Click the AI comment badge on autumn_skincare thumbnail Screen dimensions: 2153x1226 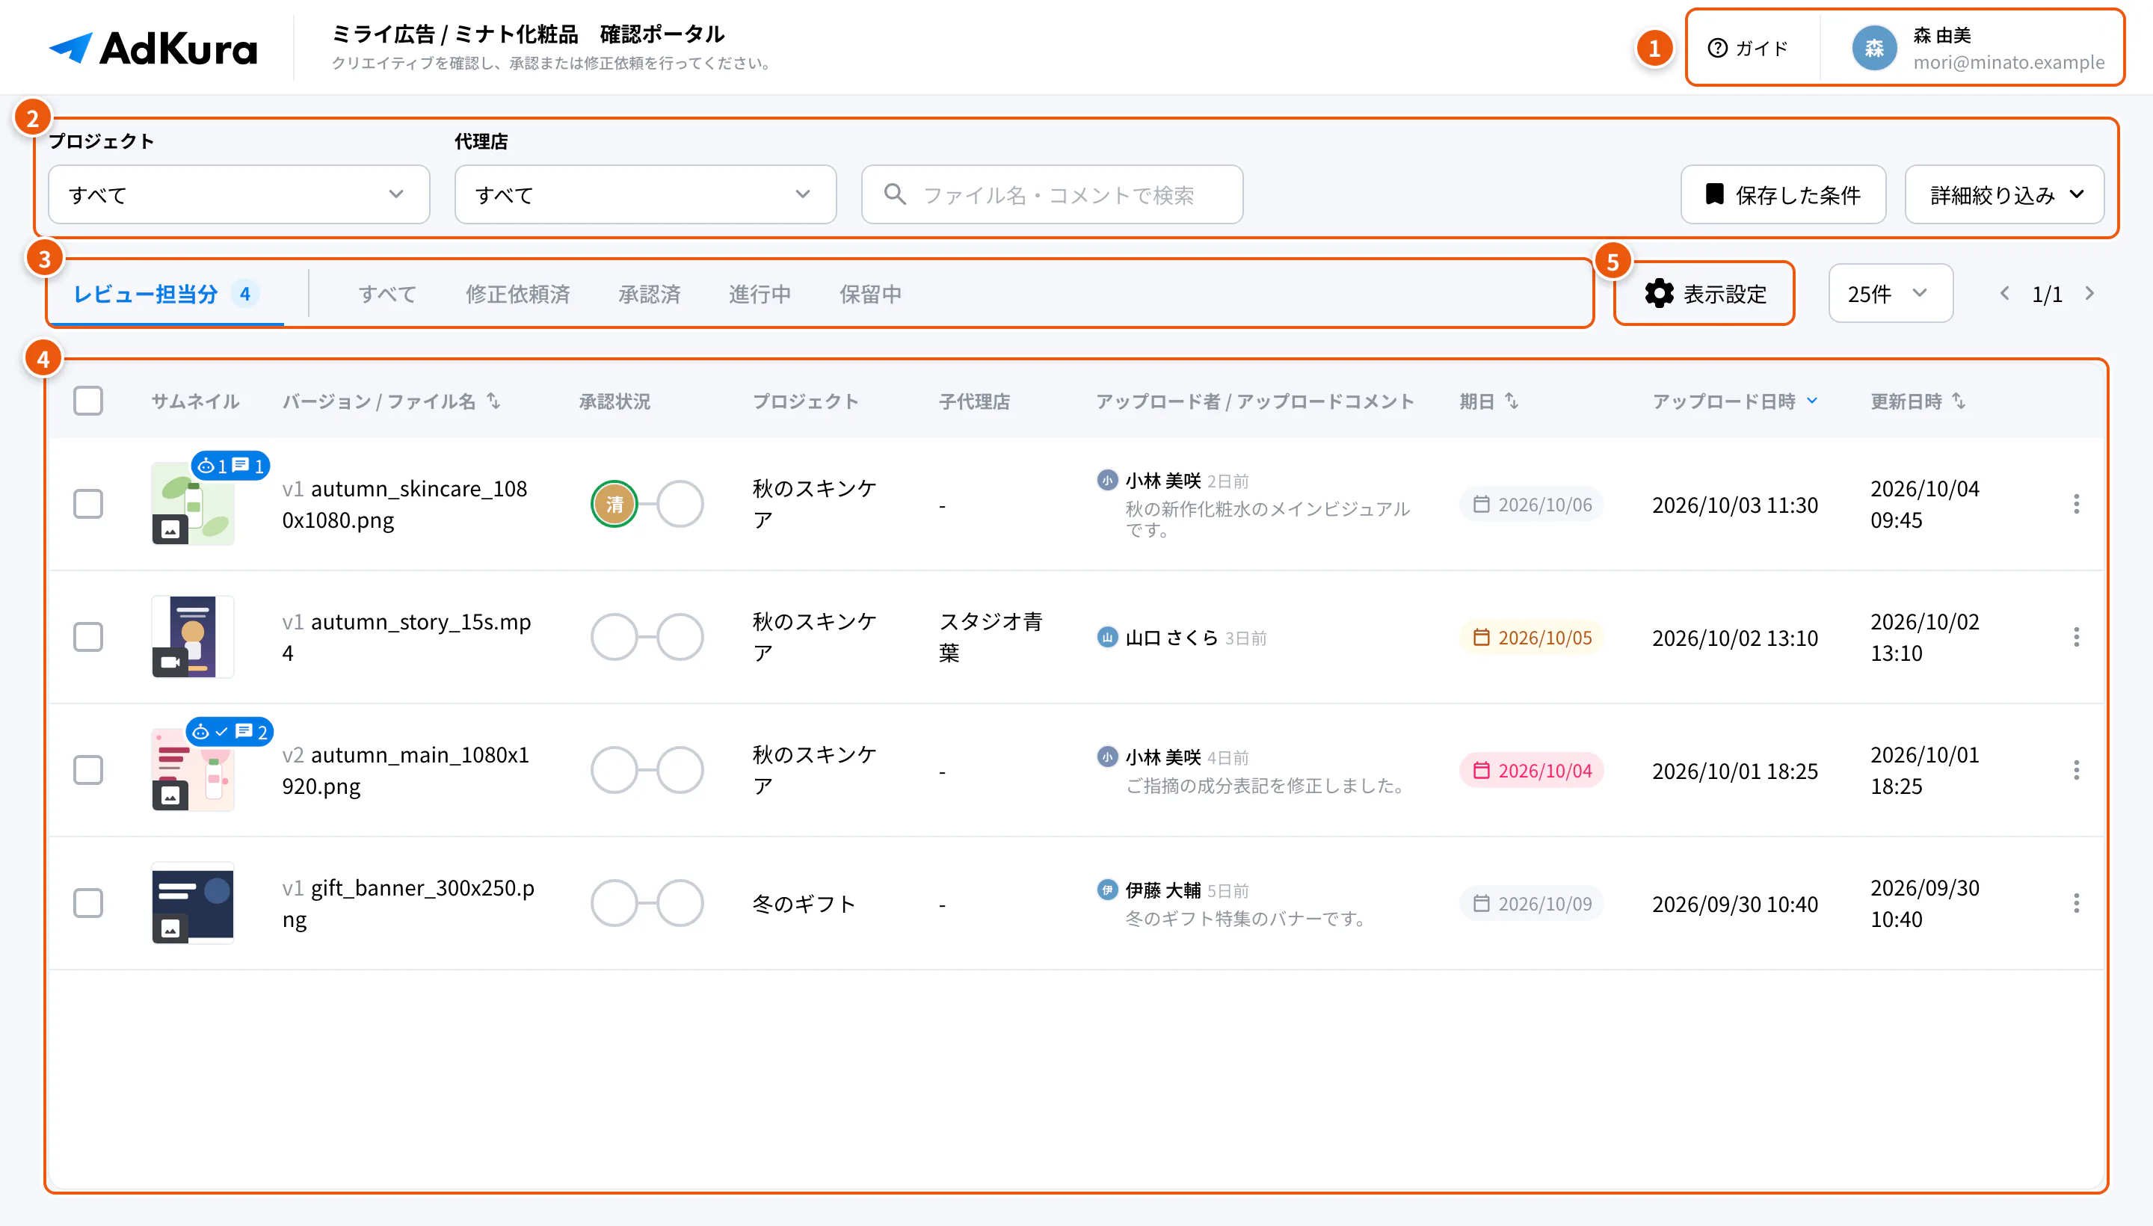(x=230, y=466)
